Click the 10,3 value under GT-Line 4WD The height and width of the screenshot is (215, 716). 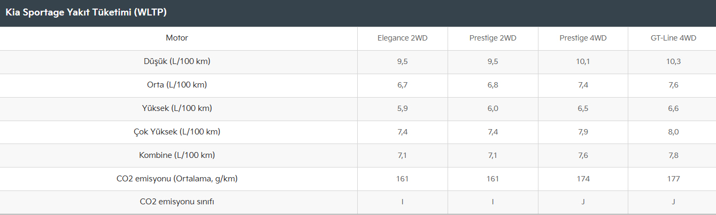pos(673,61)
